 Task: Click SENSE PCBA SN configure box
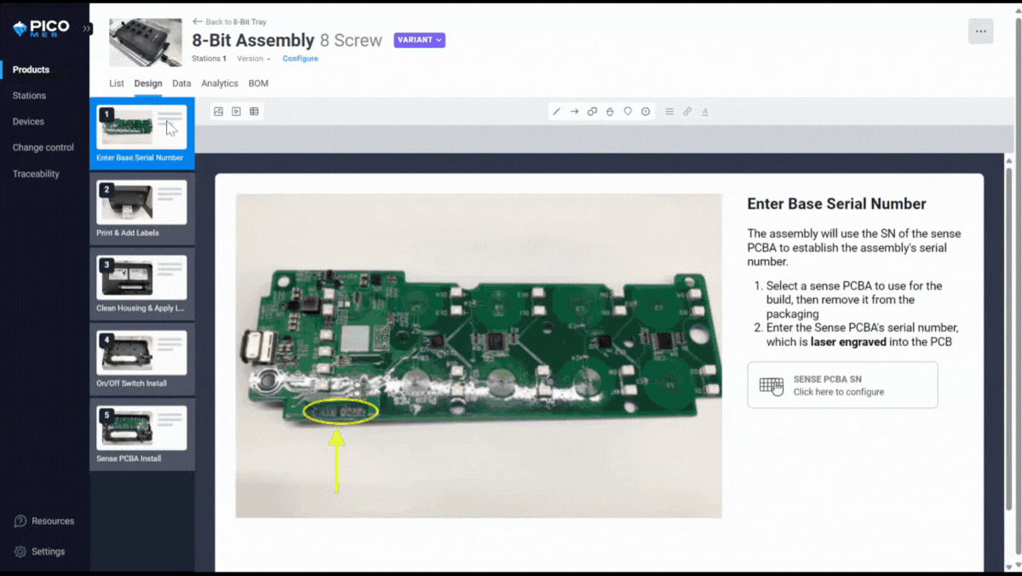tap(842, 385)
